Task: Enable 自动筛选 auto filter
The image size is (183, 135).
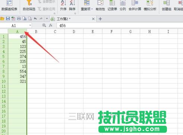Action: click(29, 6)
